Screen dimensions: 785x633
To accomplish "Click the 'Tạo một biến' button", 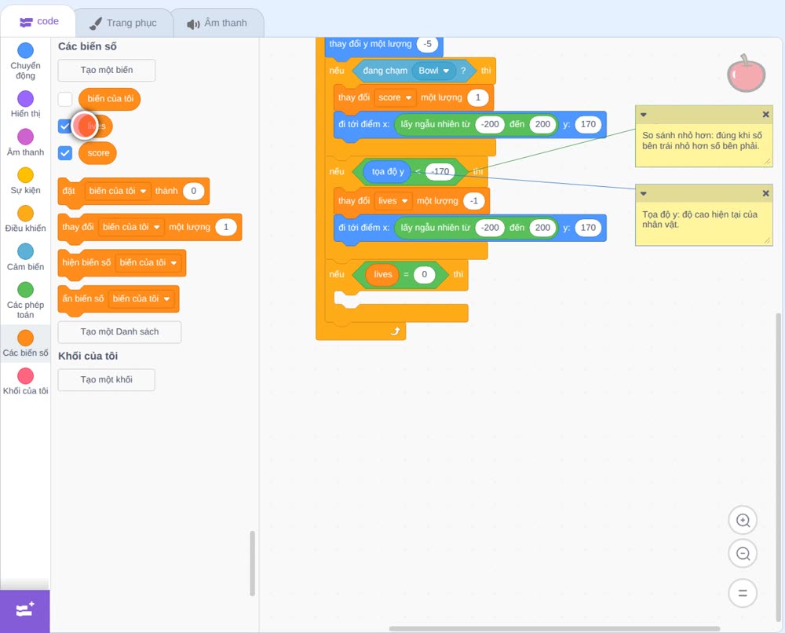I will click(107, 70).
